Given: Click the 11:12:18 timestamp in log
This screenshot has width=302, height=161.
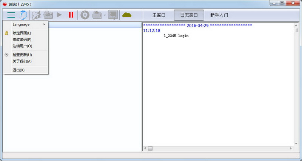Looking at the screenshot, I should pyautogui.click(x=152, y=30).
